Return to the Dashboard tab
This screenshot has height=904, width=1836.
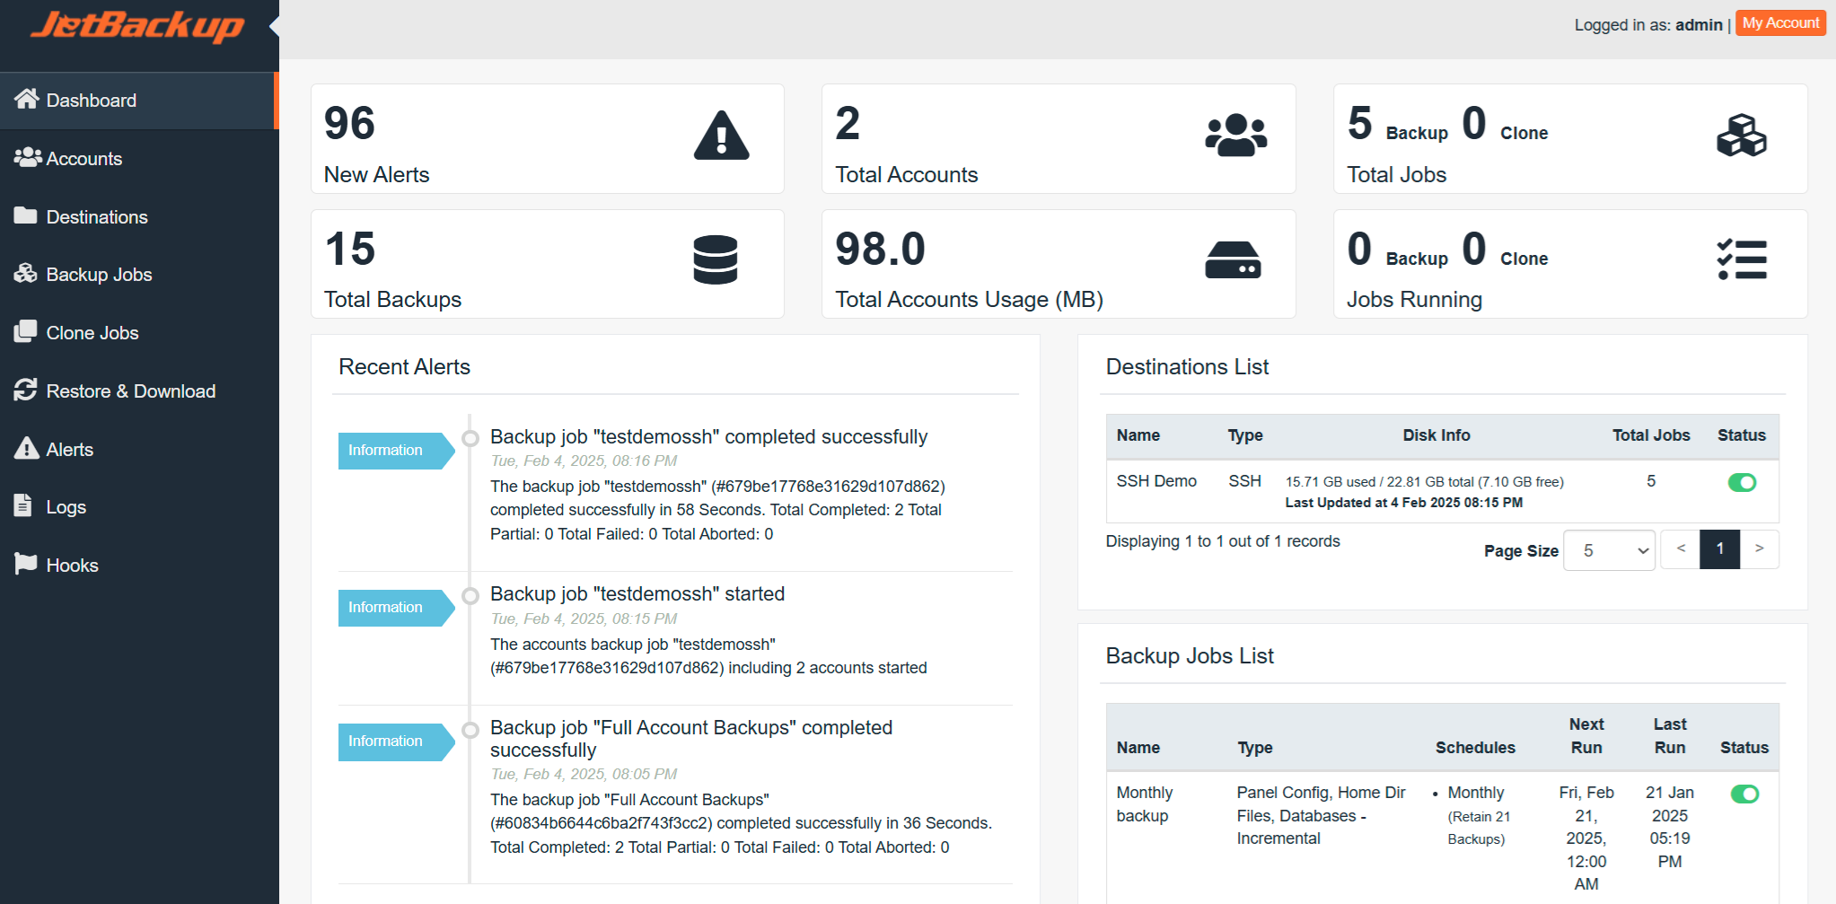[x=91, y=100]
